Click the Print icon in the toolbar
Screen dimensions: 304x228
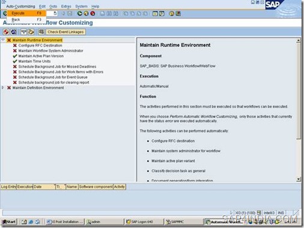(102, 13)
